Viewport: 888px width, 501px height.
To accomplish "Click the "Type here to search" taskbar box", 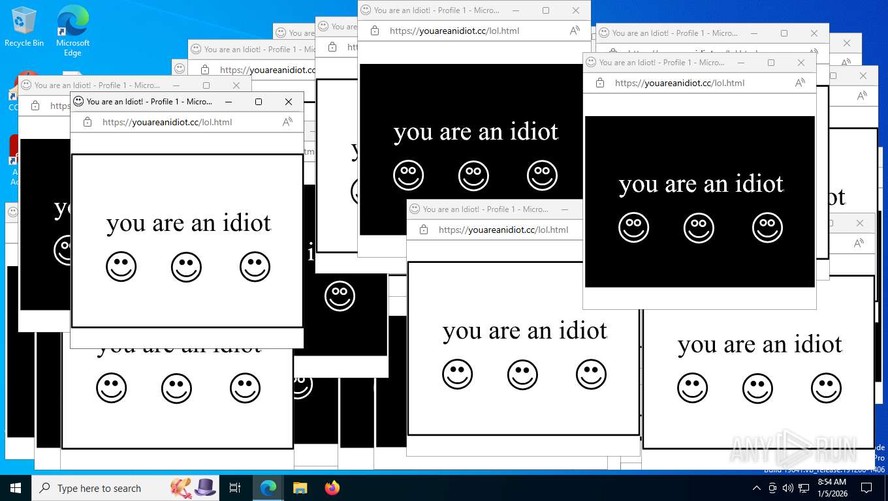I will pos(124,488).
